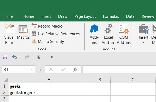Click the Insert Function fx button
Image resolution: width=156 pixels, height=102 pixels.
coord(75,69)
